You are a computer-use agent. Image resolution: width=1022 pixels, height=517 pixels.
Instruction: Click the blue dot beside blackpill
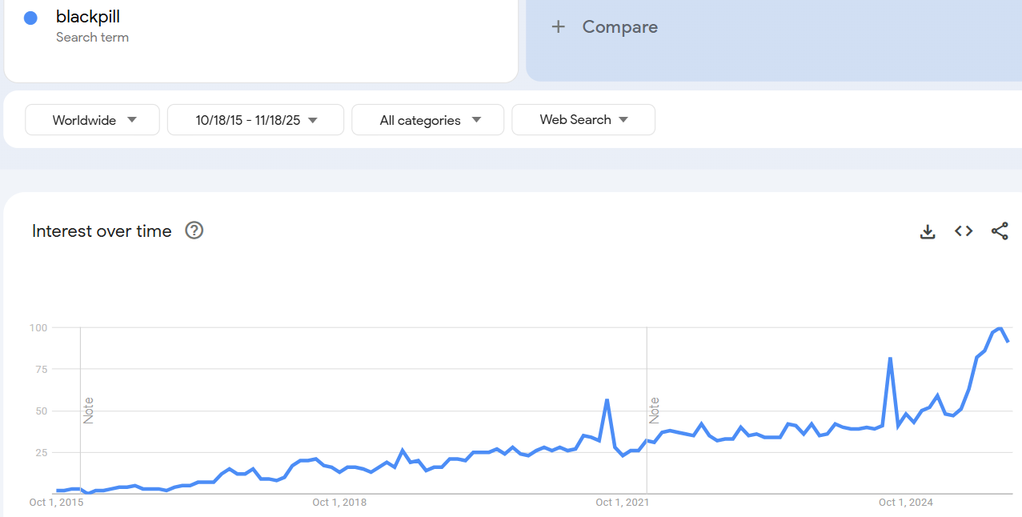[30, 18]
